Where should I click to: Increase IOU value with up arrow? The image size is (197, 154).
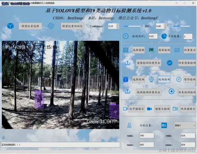click(165, 25)
